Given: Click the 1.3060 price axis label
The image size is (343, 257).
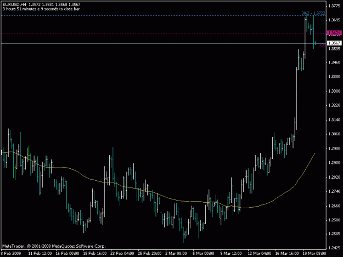Looking at the screenshot, I should pos(334,134).
